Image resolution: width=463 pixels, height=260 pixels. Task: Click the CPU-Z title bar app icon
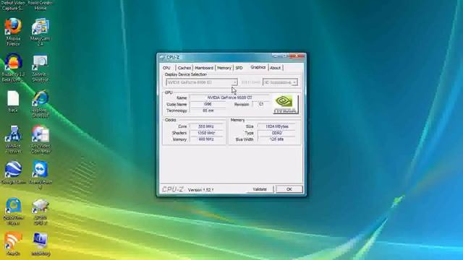coord(162,57)
